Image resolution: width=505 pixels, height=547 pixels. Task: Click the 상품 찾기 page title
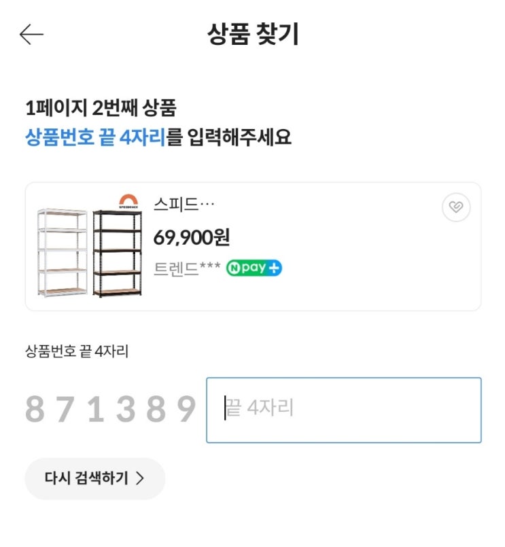(253, 35)
